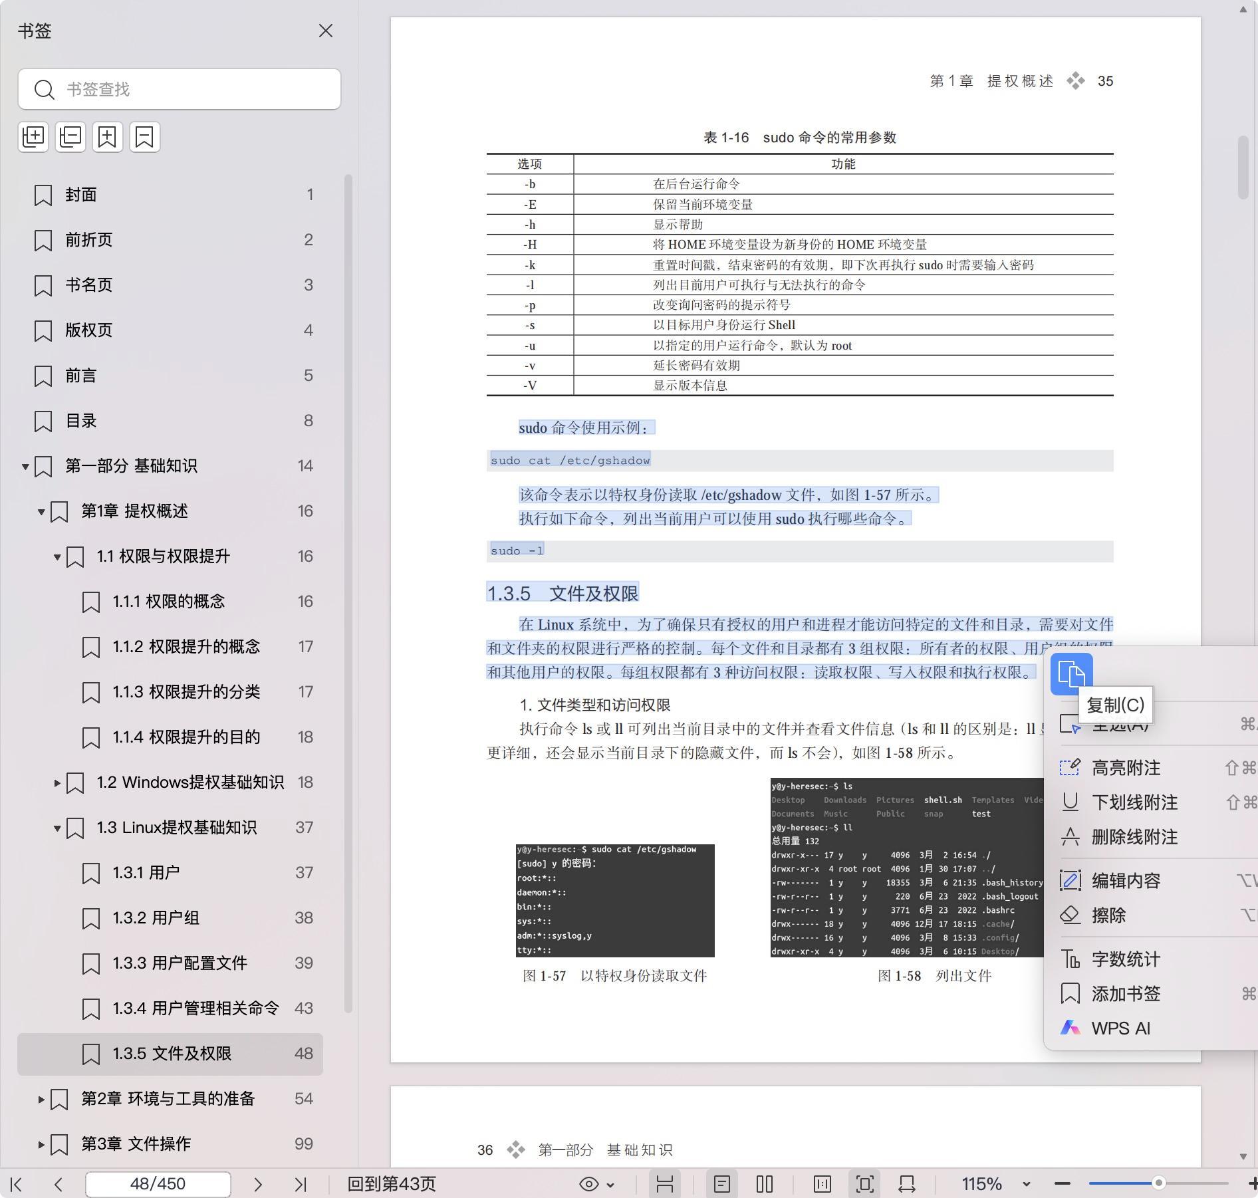Image resolution: width=1258 pixels, height=1198 pixels.
Task: Go to next page arrow
Action: coord(258,1184)
